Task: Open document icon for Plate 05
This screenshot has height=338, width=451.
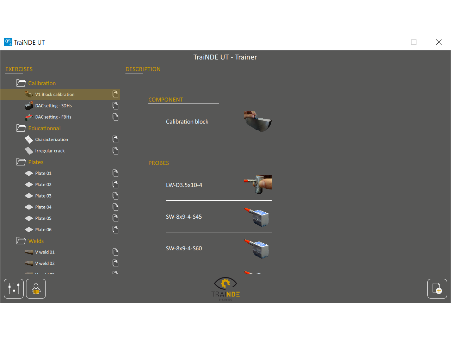Action: tap(115, 218)
